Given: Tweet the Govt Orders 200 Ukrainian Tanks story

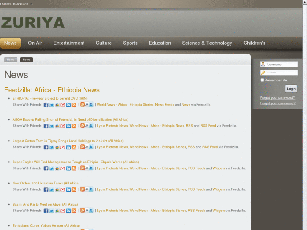Looking at the screenshot, I should tap(52, 189).
